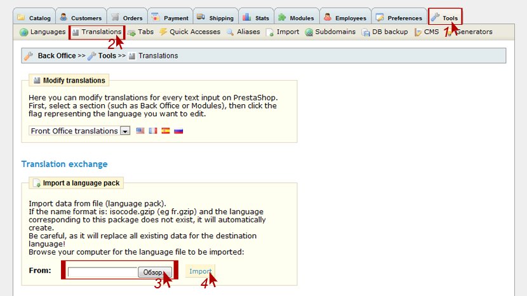Click the Tools breadcrumb link

[x=107, y=56]
